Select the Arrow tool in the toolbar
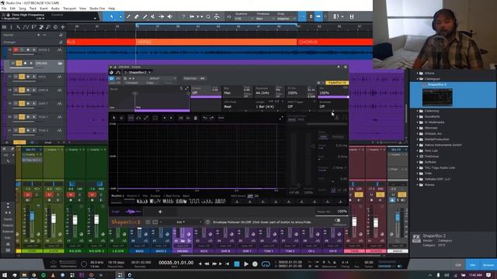 coord(112,16)
